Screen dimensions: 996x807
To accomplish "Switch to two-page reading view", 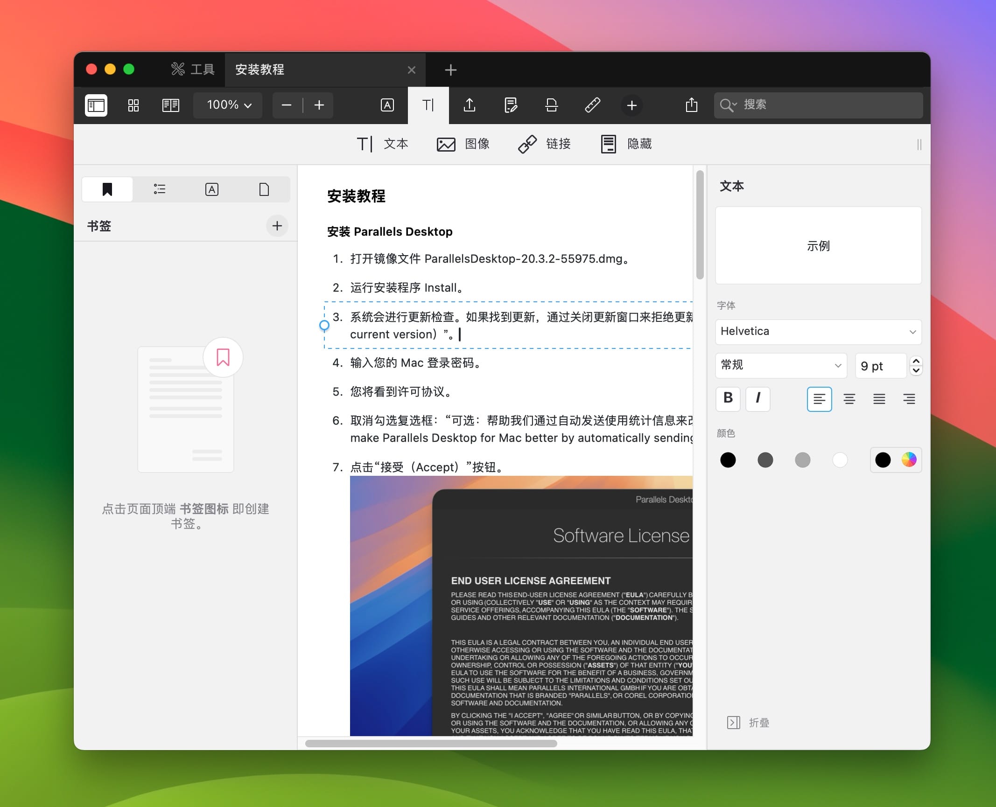I will coord(171,105).
